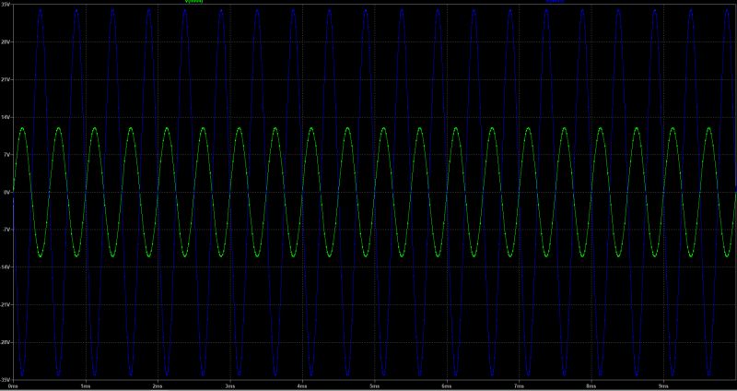Click the -7V vertical axis label
Screen dimensions: 737x391
coord(6,230)
